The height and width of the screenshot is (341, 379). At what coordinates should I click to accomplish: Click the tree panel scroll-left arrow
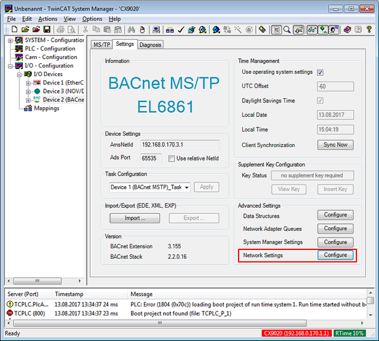pyautogui.click(x=9, y=281)
